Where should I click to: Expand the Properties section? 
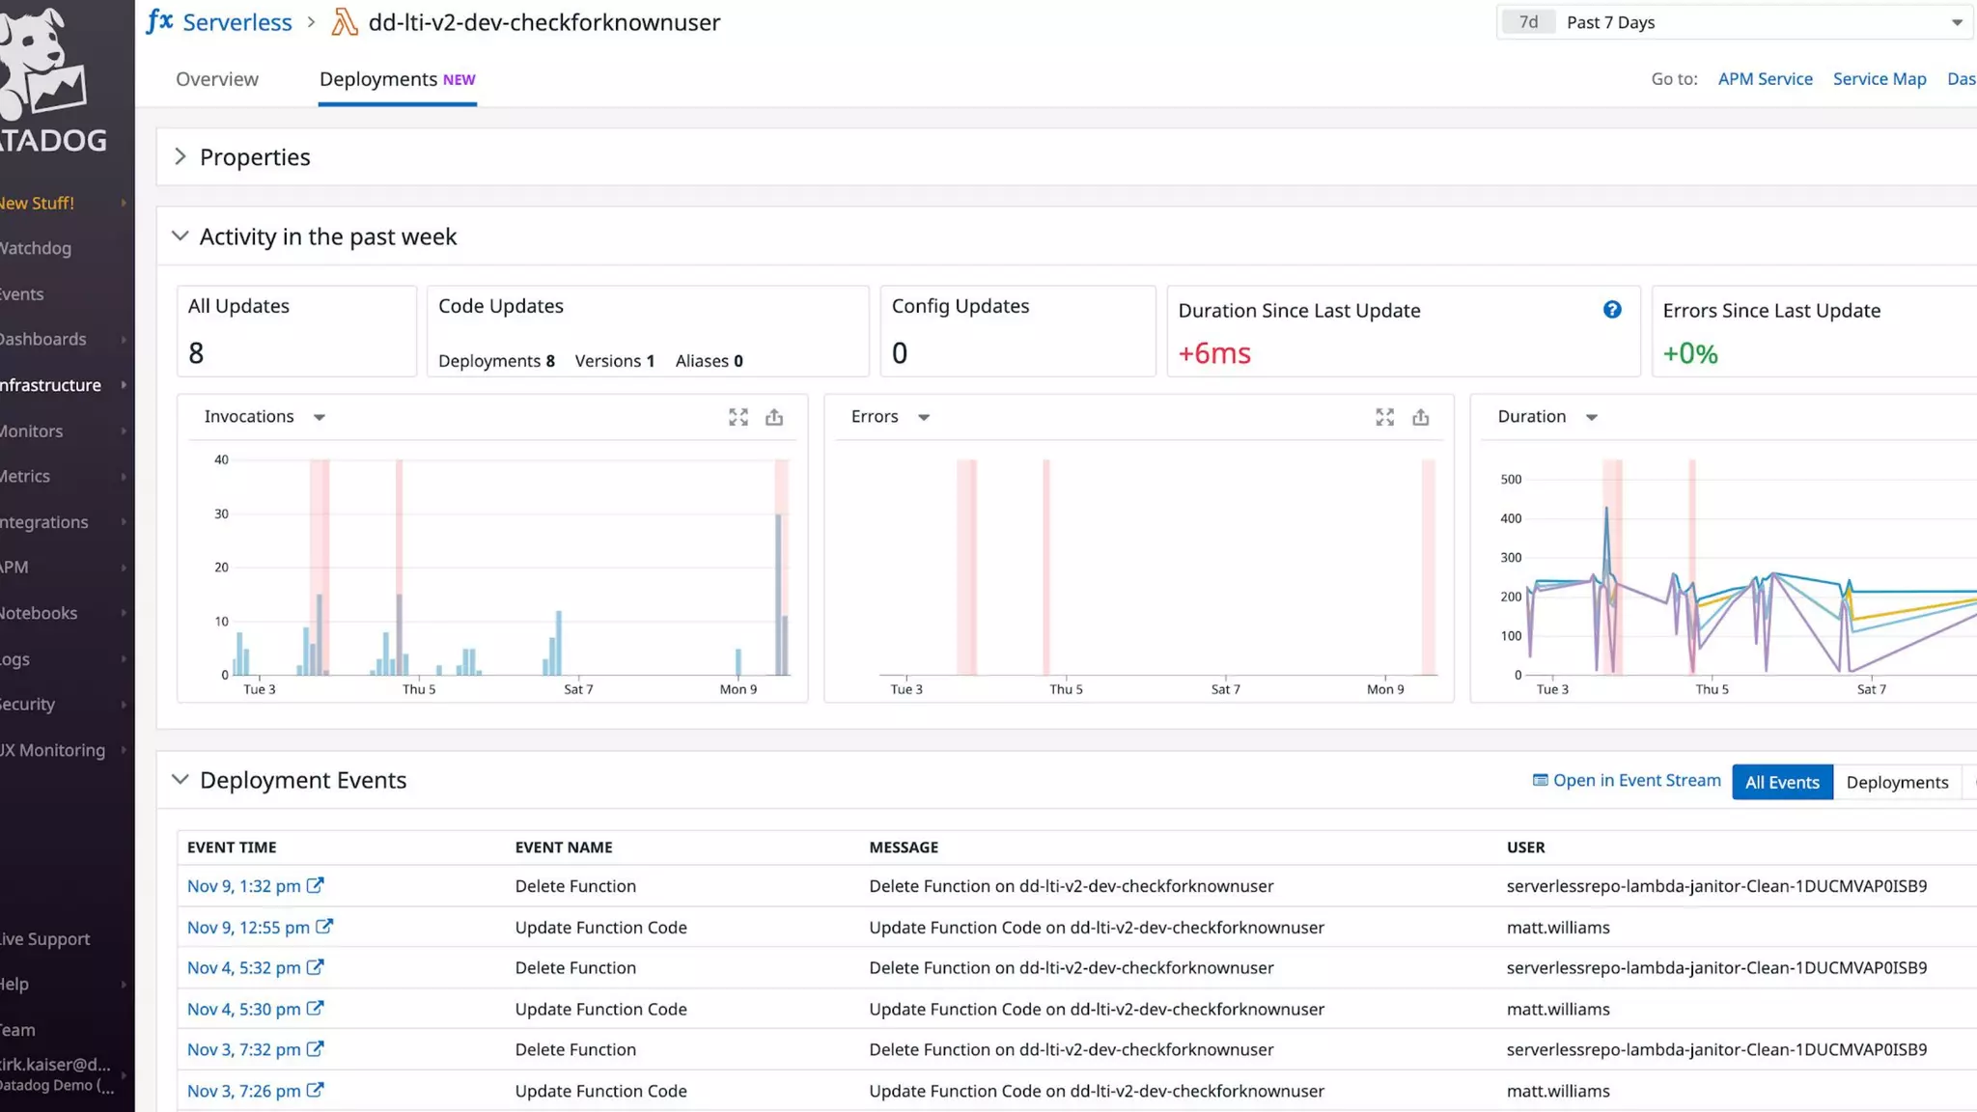pyautogui.click(x=180, y=156)
